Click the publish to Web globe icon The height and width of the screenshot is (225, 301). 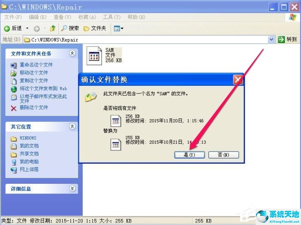14,89
